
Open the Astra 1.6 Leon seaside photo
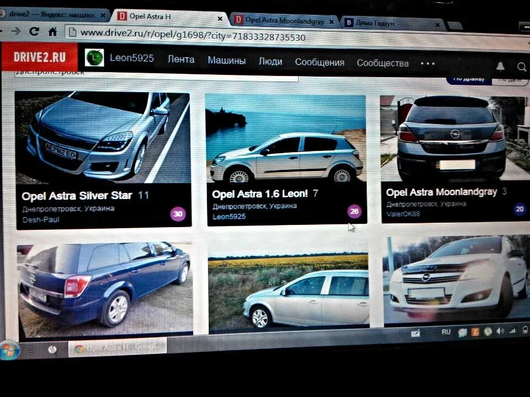click(x=285, y=138)
